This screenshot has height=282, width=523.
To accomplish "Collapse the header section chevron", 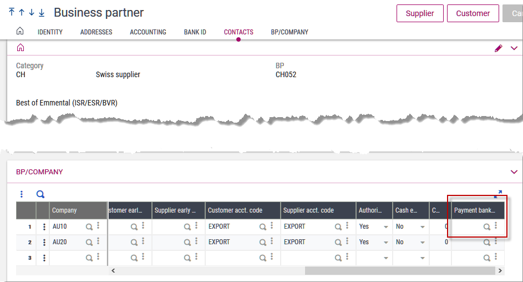I will (x=514, y=48).
